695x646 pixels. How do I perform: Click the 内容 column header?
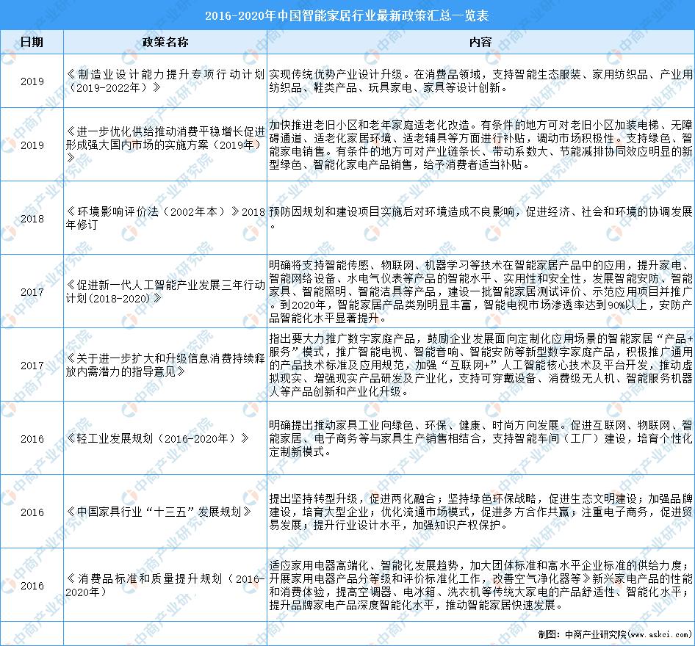coord(480,42)
